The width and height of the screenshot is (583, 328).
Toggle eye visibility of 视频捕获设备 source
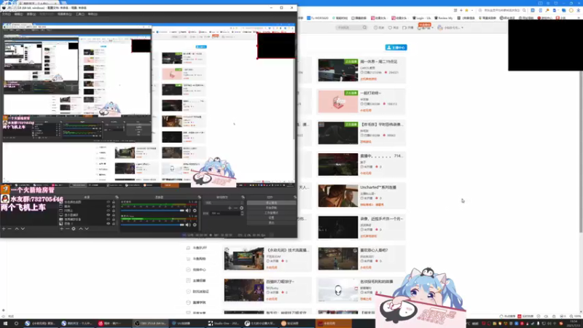(x=109, y=219)
